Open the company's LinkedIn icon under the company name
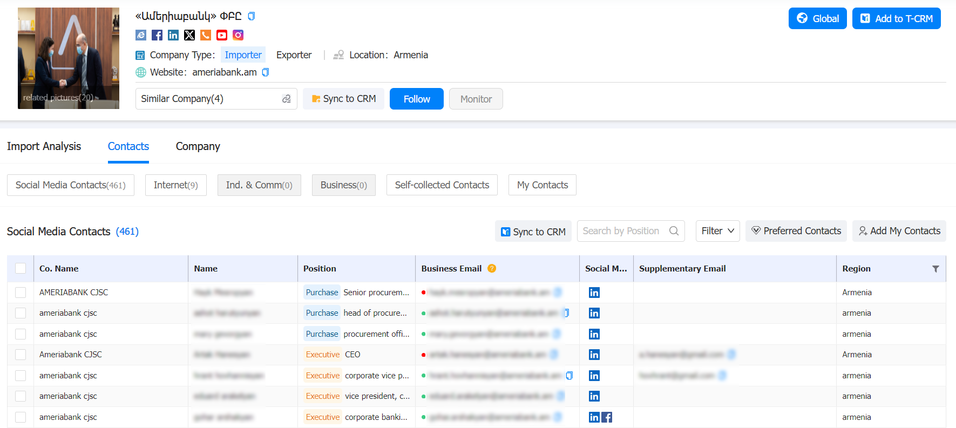The height and width of the screenshot is (428, 956). (173, 35)
